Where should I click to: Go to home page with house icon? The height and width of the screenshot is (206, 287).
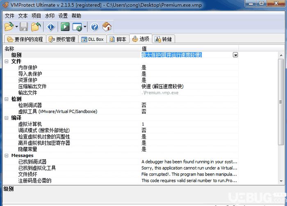pos(107,27)
